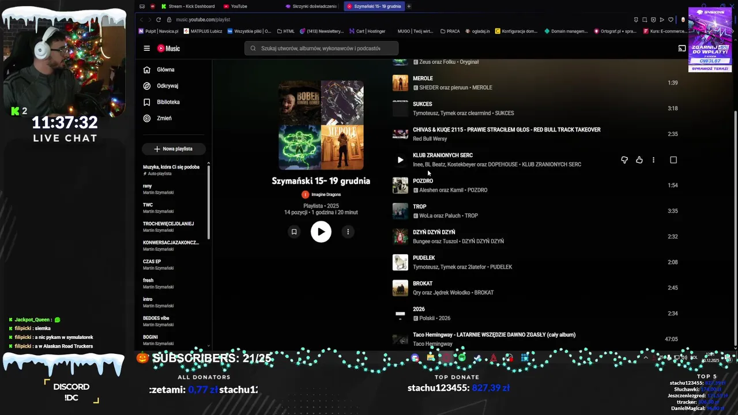Open the HTML bookmarks folder
Viewport: 738px width, 415px height.
(286, 31)
